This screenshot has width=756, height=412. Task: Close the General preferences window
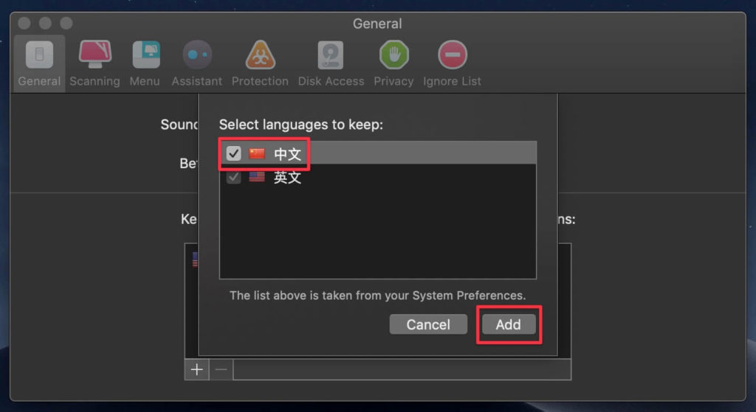point(24,23)
